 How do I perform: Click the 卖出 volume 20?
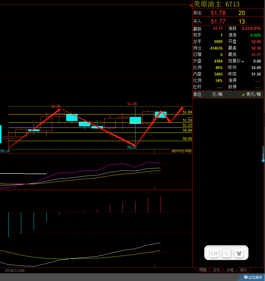(242, 13)
